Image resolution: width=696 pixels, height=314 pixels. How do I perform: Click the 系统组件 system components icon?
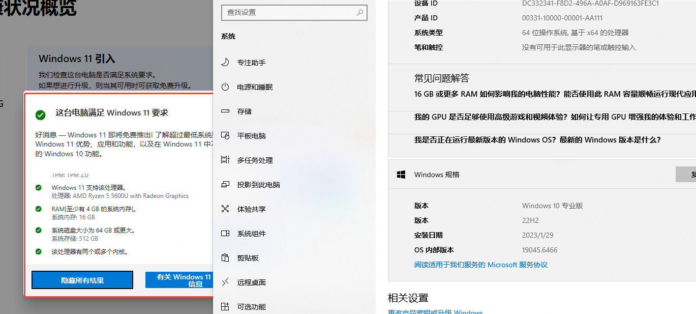225,234
